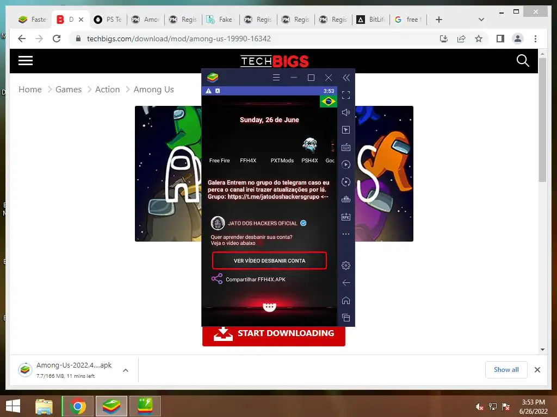The height and width of the screenshot is (417, 557).
Task: Switch to Google 'free' tab
Action: (x=409, y=20)
